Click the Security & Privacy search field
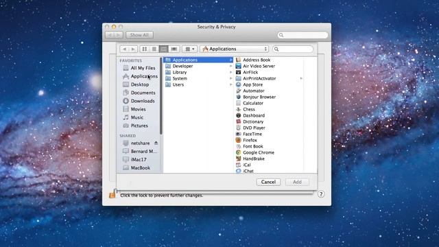 pos(302,35)
